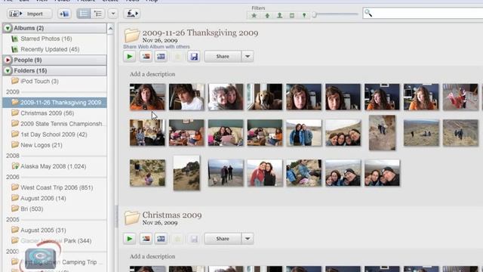Screen dimensions: 483x272
Task: Select the New Logos (21) folder
Action: coord(42,145)
